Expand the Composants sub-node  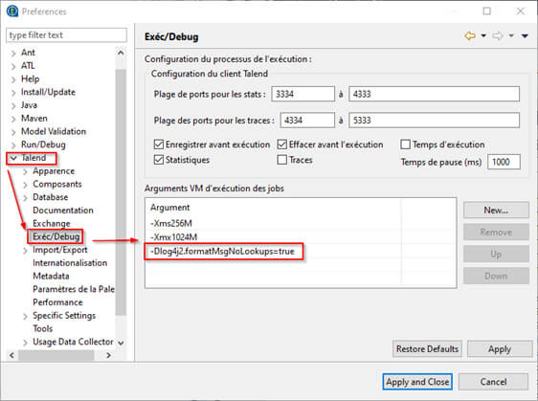point(25,185)
